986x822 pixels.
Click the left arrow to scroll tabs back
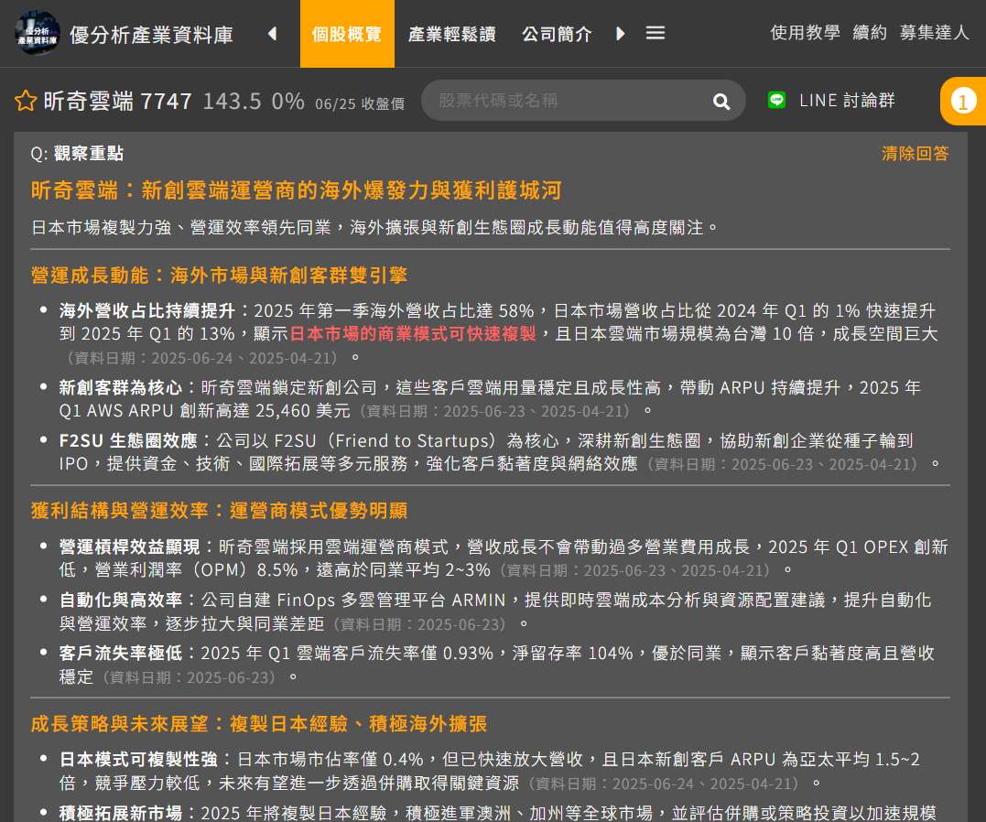pos(272,33)
